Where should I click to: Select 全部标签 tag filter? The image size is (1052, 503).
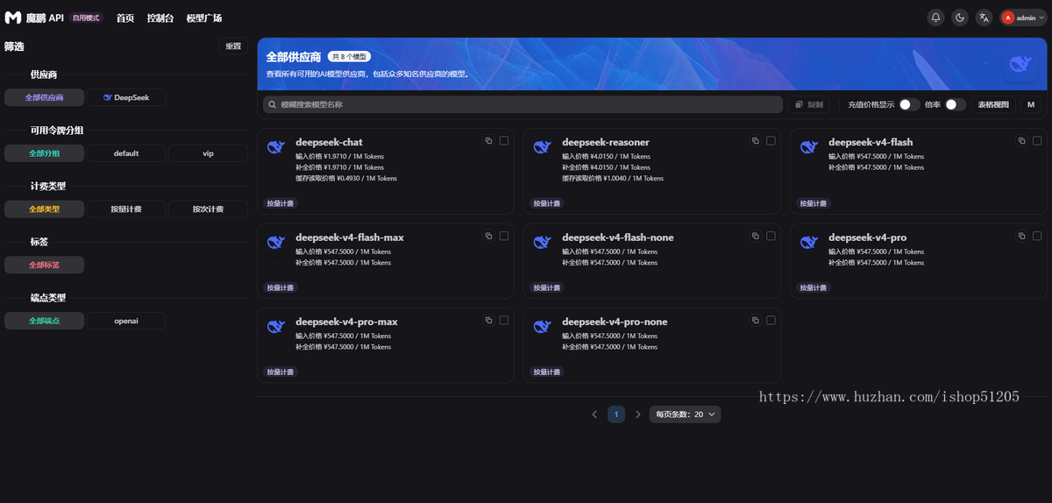(45, 265)
